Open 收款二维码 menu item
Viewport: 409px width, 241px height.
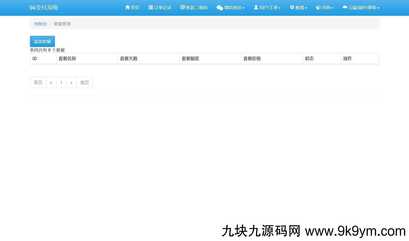coord(196,8)
